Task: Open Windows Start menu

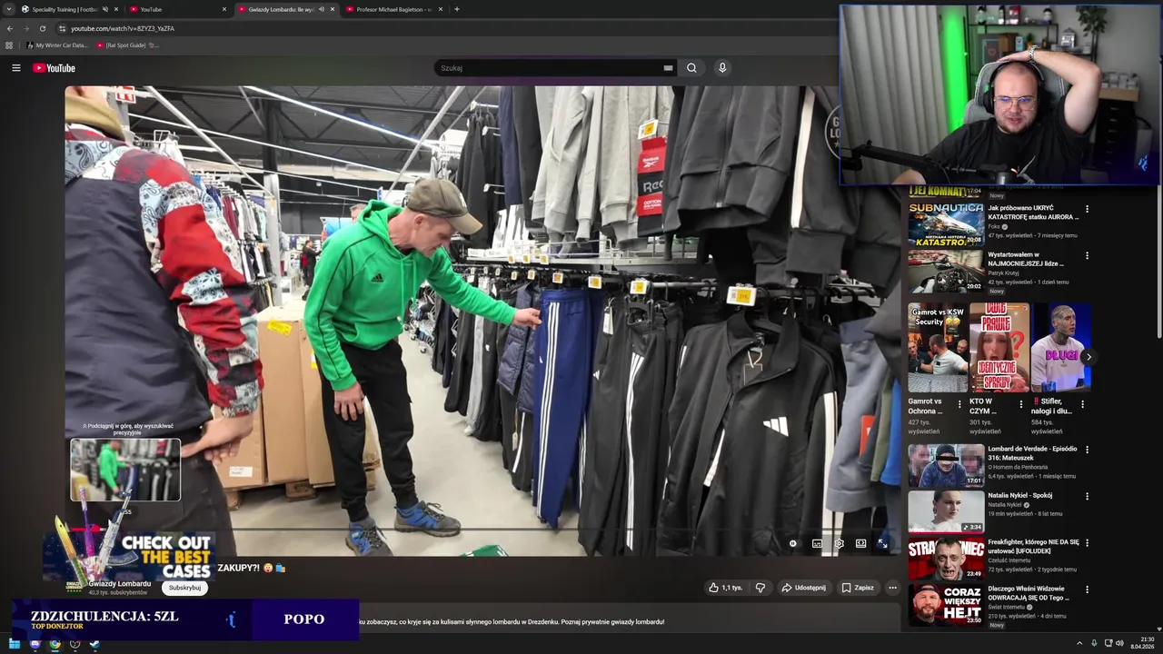Action: click(15, 644)
